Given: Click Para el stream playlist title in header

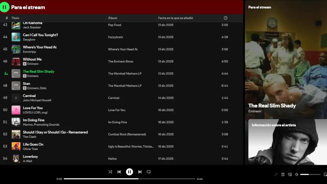Looking at the screenshot, I should (28, 7).
